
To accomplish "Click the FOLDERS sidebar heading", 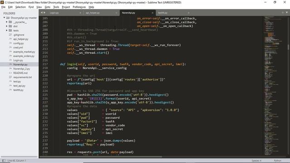I will click(x=9, y=13).
